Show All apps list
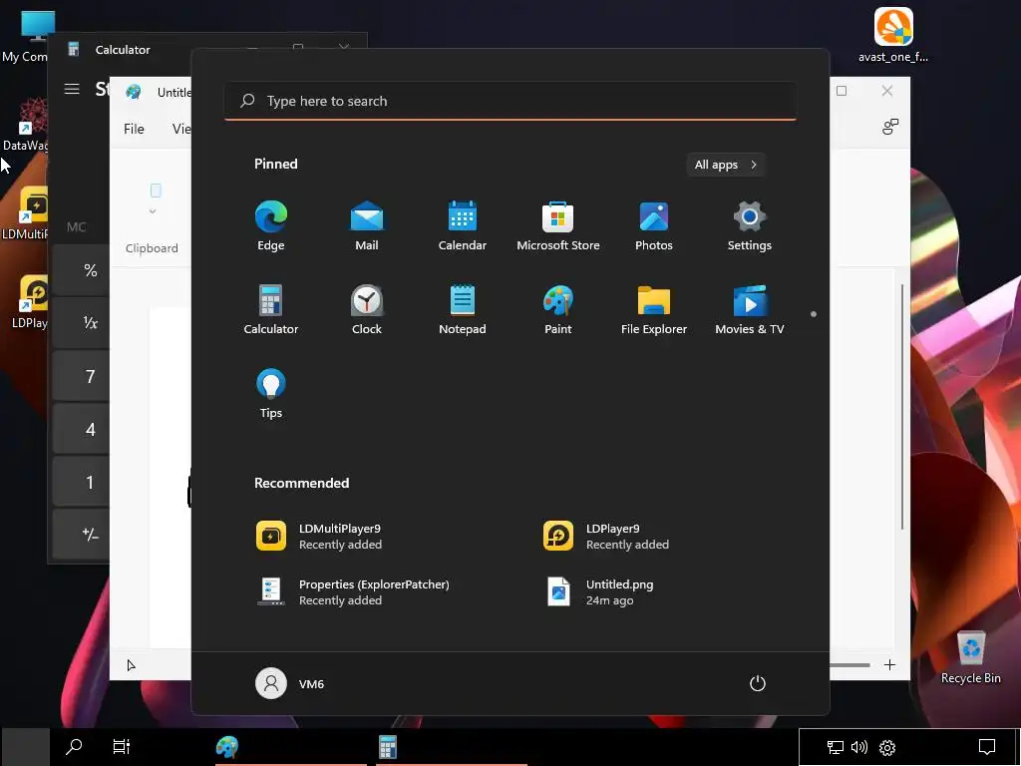Viewport: 1021px width, 766px height. [726, 165]
